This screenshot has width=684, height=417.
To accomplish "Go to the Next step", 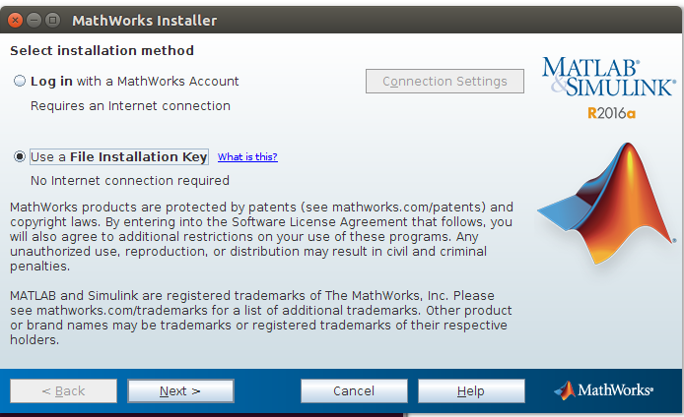I will click(x=180, y=390).
